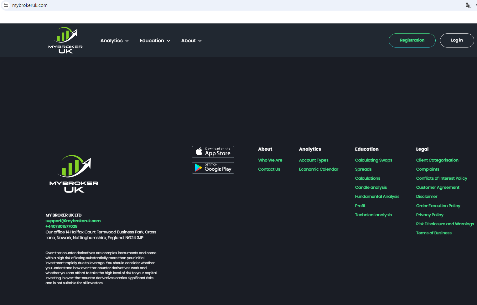Click the site information icon in address bar

tap(6, 5)
